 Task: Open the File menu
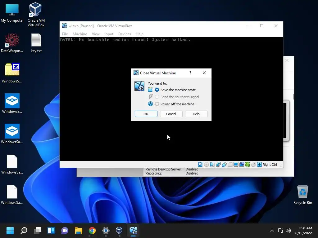point(65,34)
